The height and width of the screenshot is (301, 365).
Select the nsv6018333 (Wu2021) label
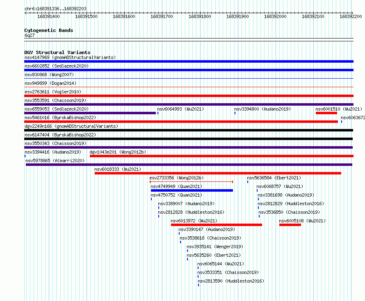pos(118,169)
